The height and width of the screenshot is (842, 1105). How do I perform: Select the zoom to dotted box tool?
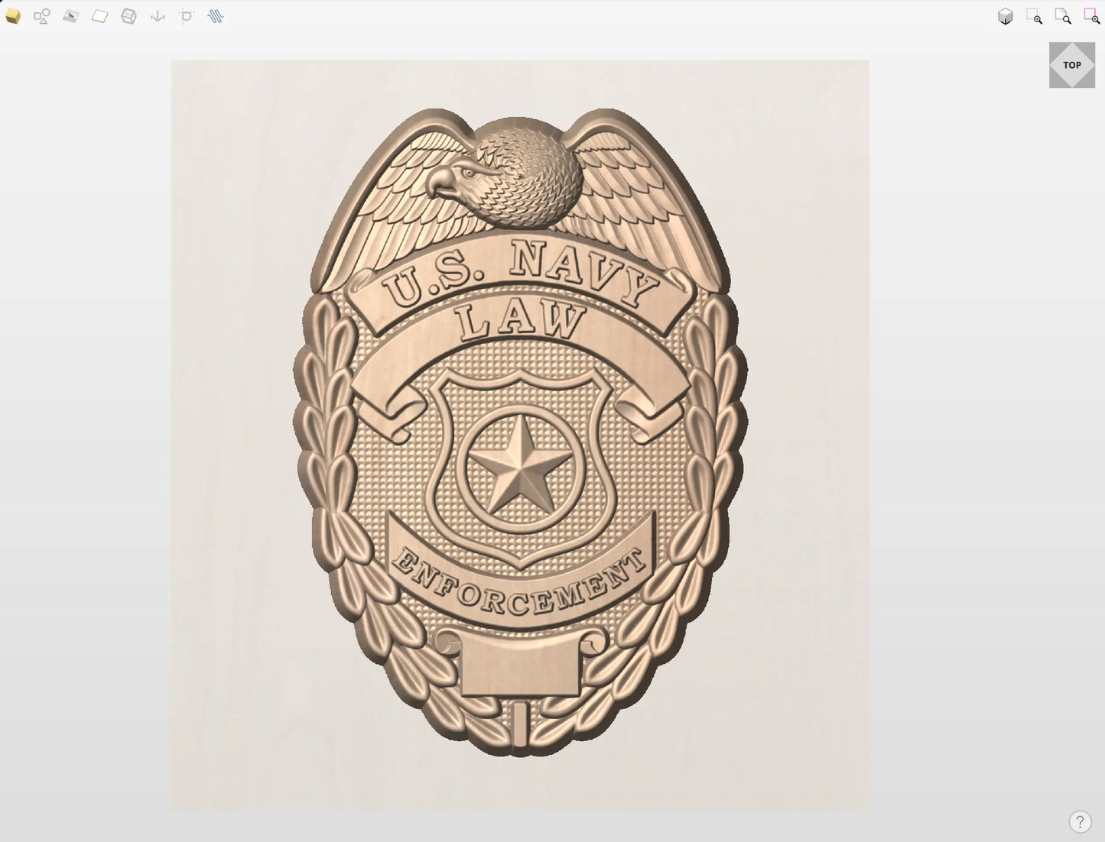point(1034,17)
